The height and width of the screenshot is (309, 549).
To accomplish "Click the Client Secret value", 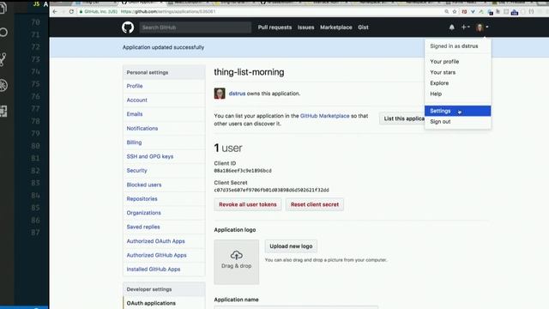I will coord(271,190).
